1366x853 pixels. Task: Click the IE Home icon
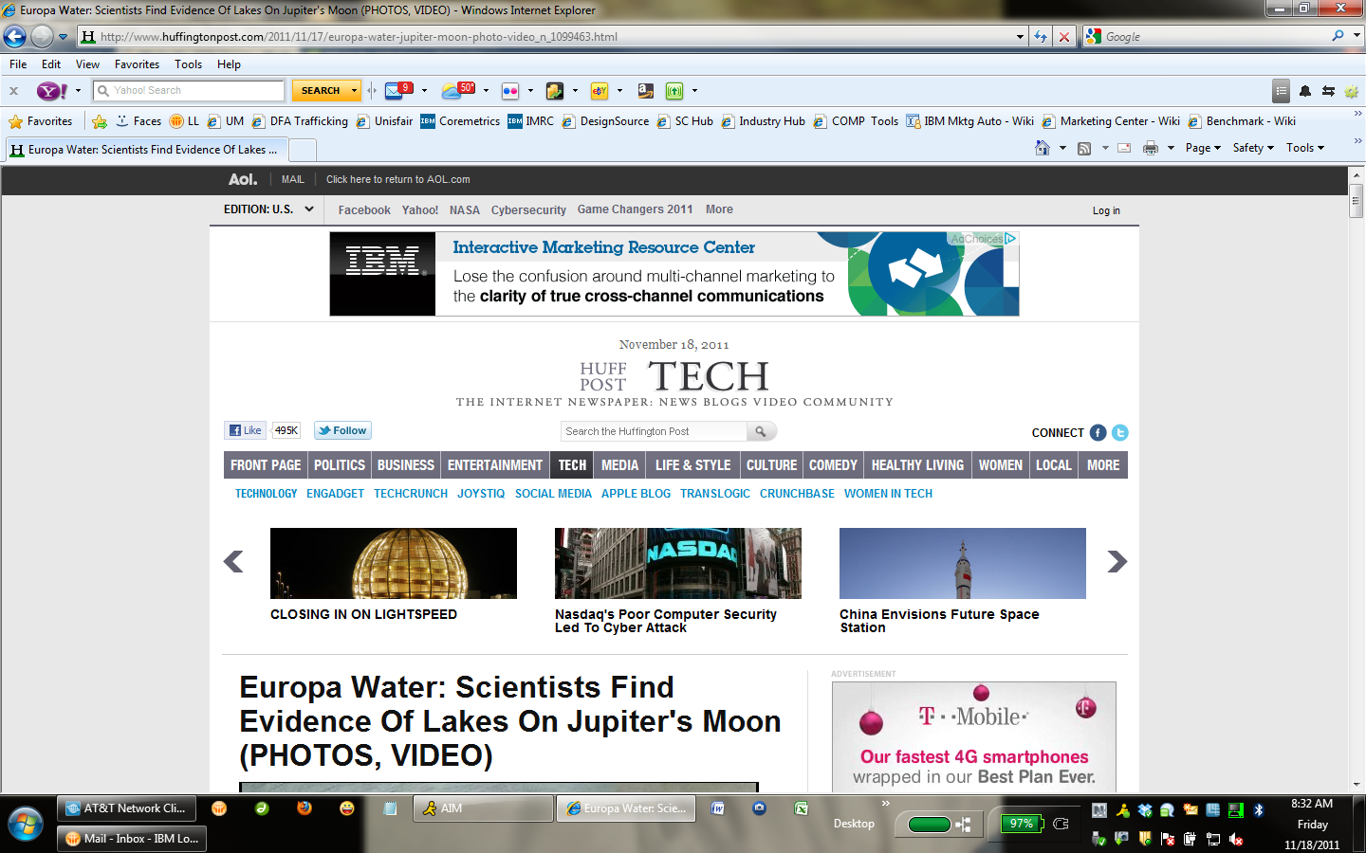point(1043,148)
